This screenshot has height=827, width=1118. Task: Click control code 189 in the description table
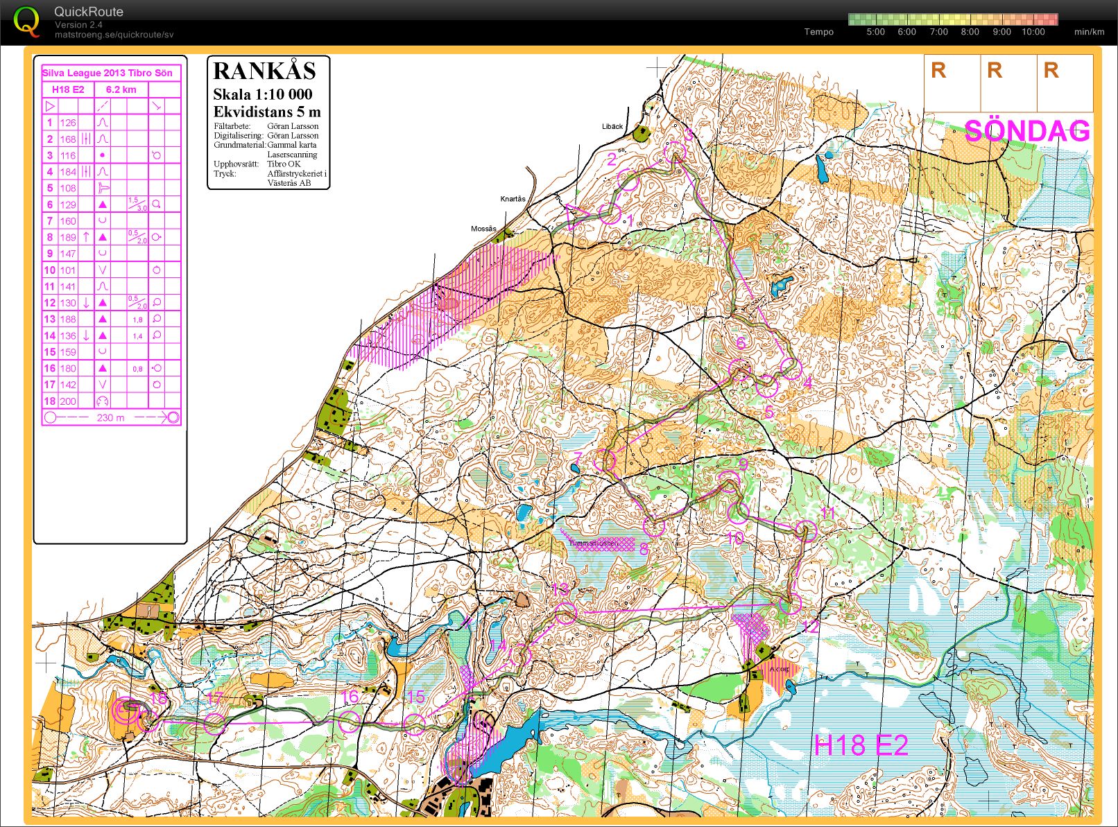click(68, 237)
